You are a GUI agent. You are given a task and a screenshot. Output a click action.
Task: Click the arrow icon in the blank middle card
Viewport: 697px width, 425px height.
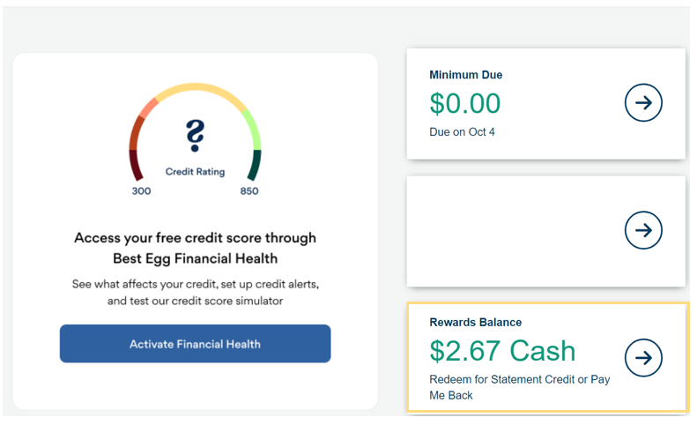(643, 230)
